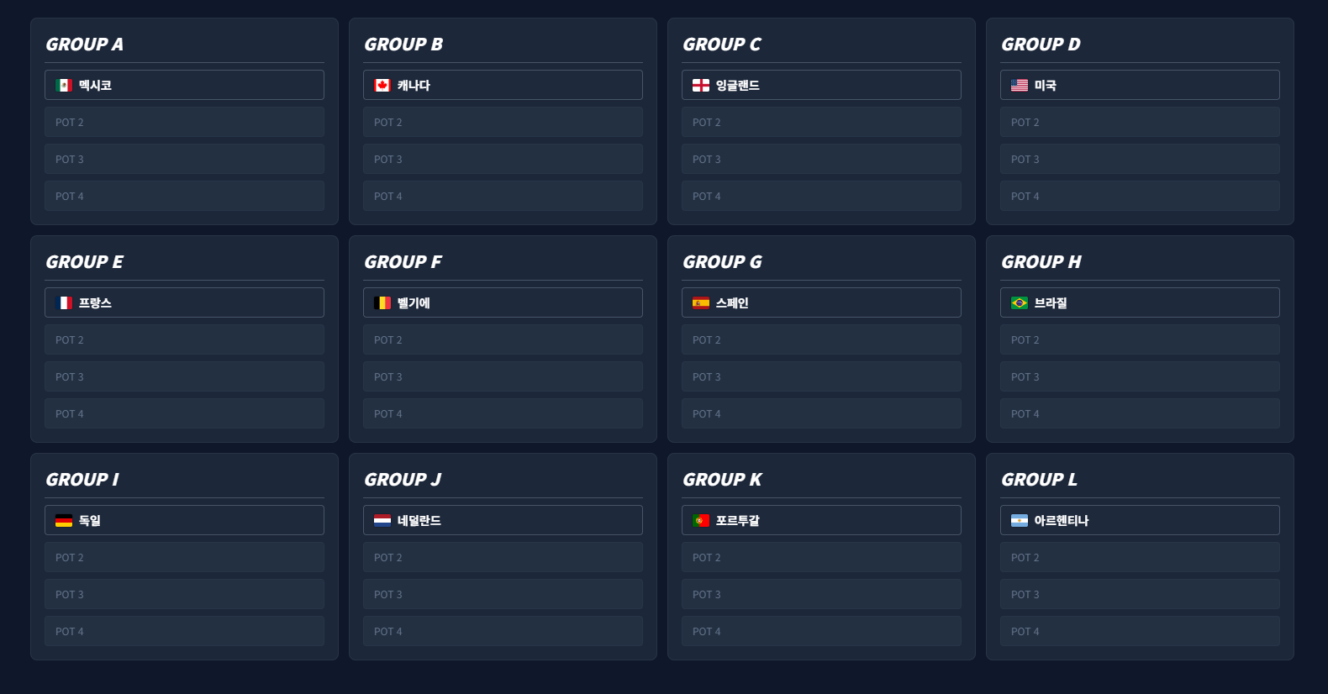Click the USA flag icon in Group D

tap(1020, 85)
